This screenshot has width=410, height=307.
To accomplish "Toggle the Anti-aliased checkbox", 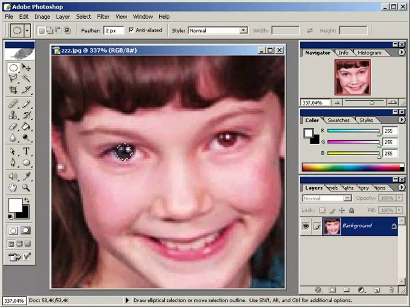I will click(x=131, y=30).
